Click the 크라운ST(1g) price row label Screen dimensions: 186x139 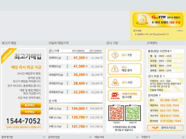click(x=56, y=83)
